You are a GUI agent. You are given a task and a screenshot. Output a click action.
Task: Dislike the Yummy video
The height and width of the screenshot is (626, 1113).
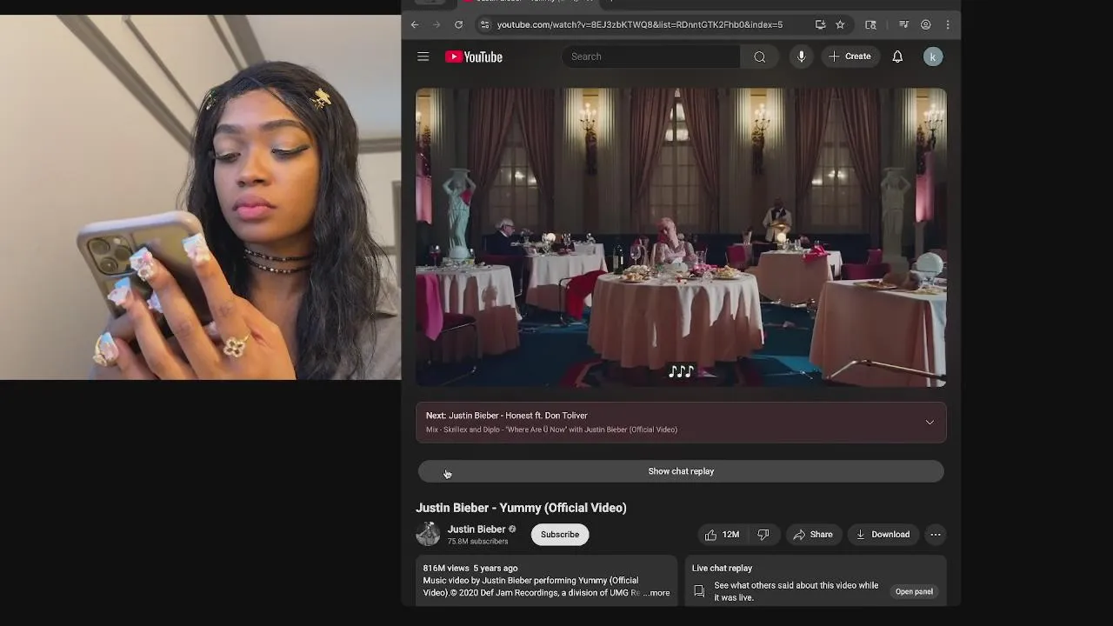coord(763,535)
